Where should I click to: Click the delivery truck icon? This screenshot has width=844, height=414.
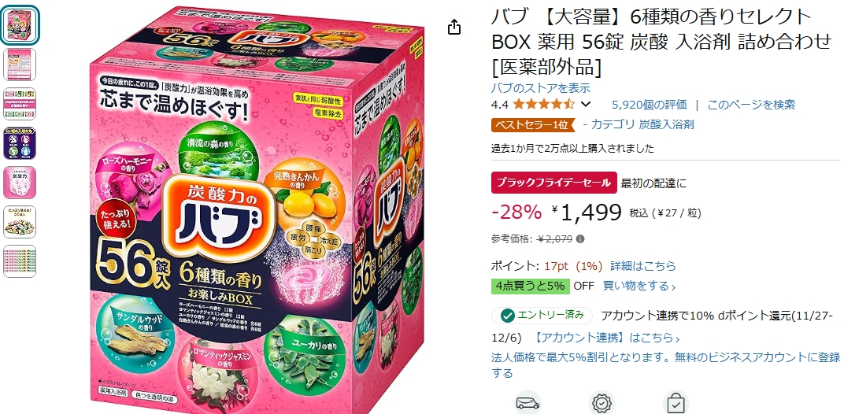point(527,403)
